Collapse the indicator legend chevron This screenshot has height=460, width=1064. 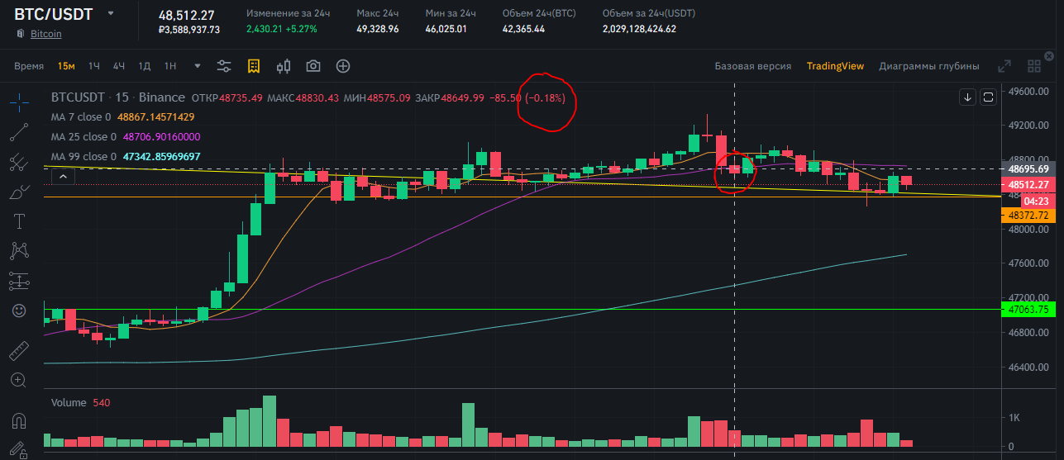pyautogui.click(x=61, y=176)
